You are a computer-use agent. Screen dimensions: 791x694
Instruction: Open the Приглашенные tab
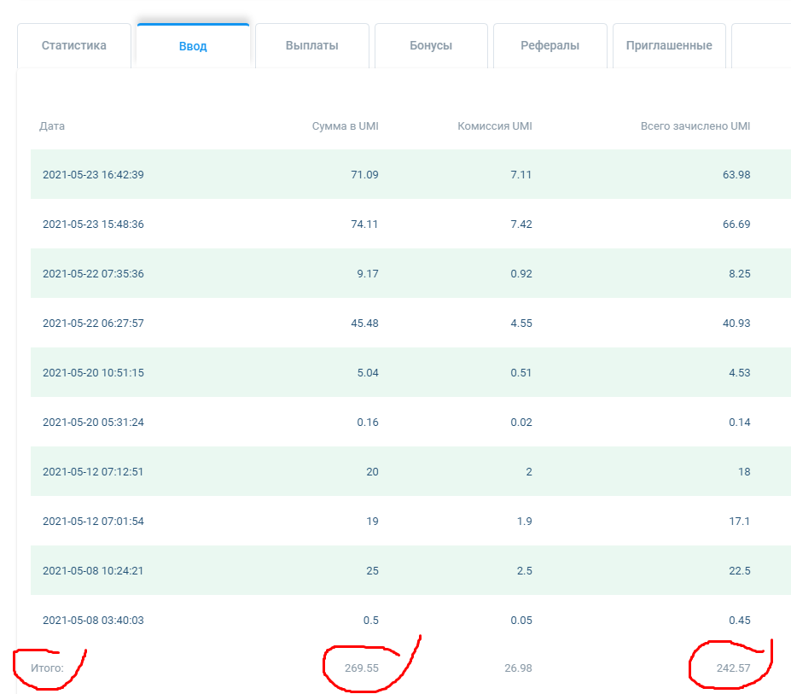670,45
